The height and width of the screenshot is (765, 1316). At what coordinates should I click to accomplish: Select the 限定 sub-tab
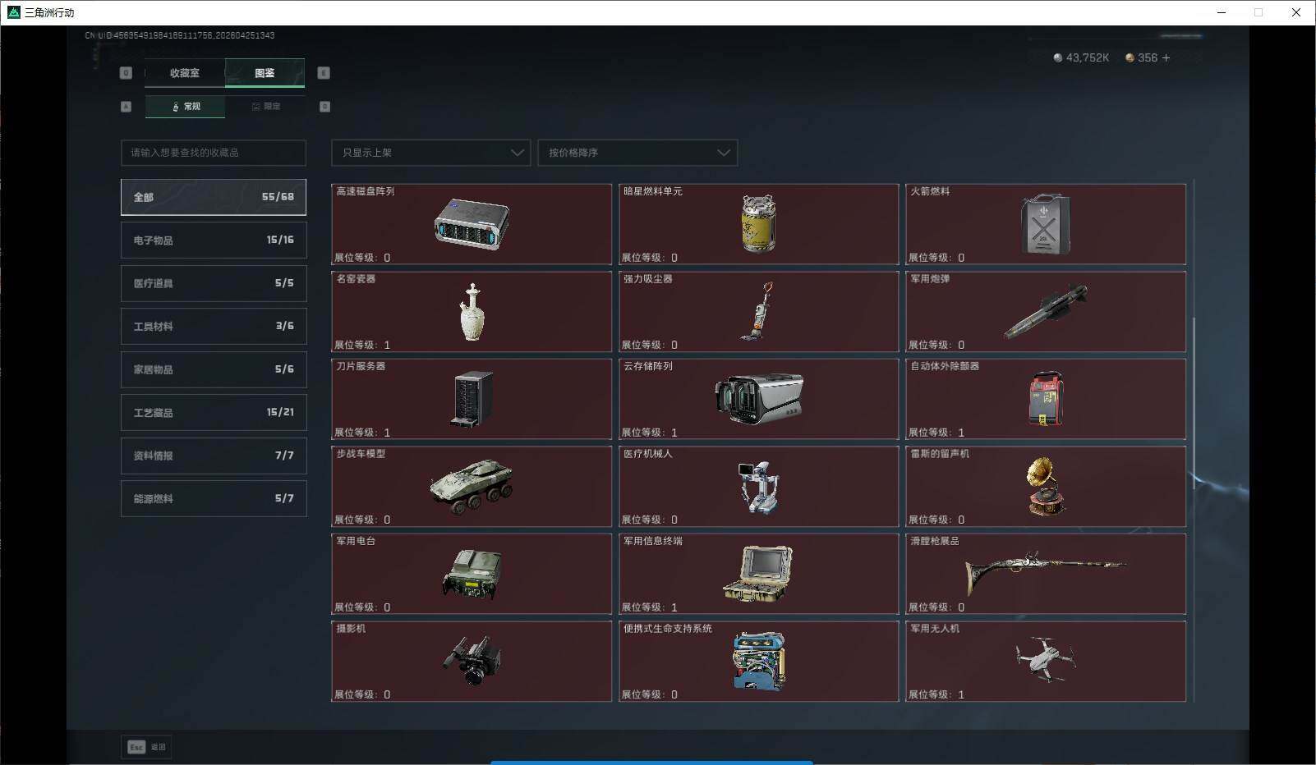click(x=265, y=107)
